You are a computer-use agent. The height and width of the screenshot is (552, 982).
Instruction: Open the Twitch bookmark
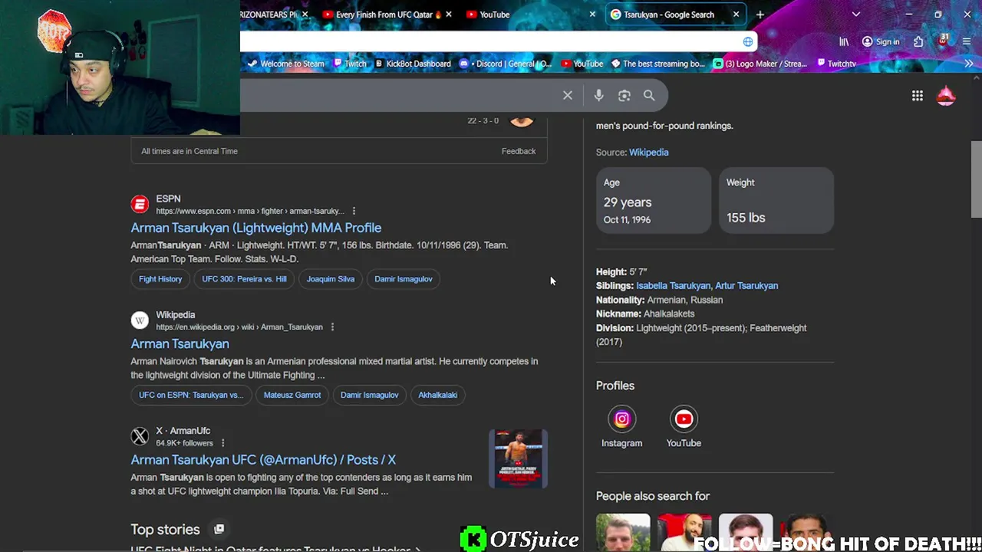350,64
